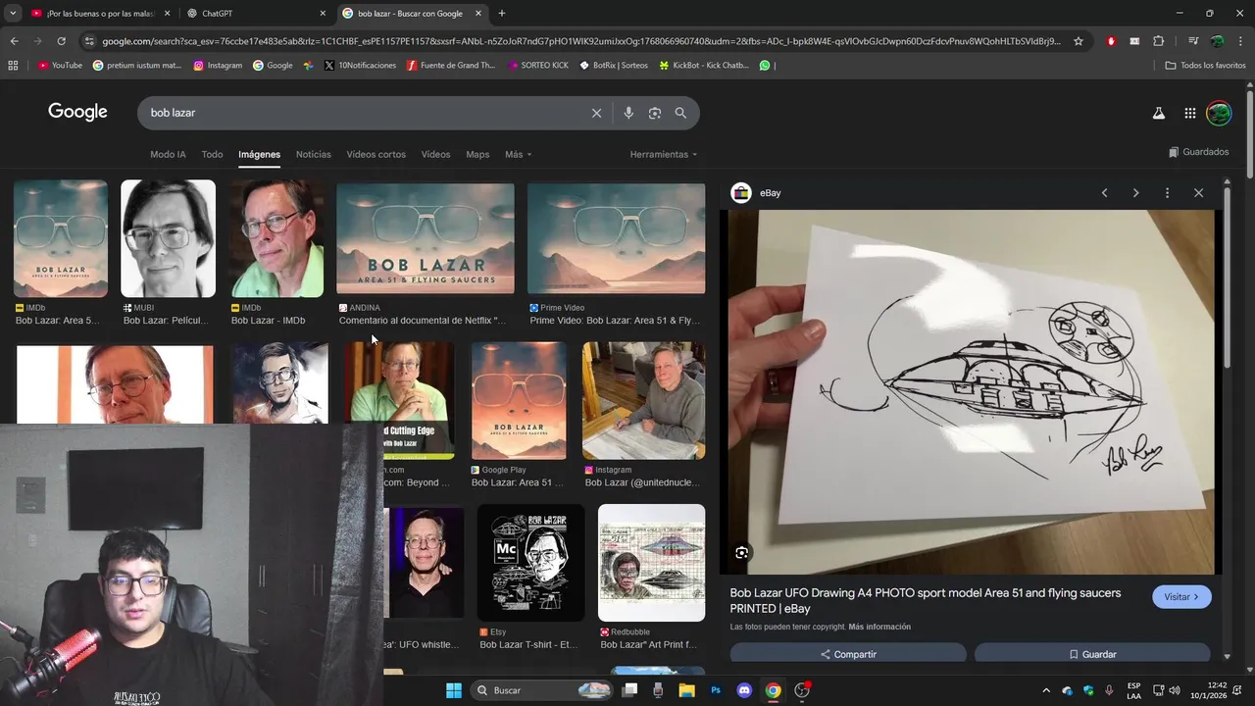The height and width of the screenshot is (706, 1255).
Task: Open Search Labs flask icon
Action: point(1158,113)
